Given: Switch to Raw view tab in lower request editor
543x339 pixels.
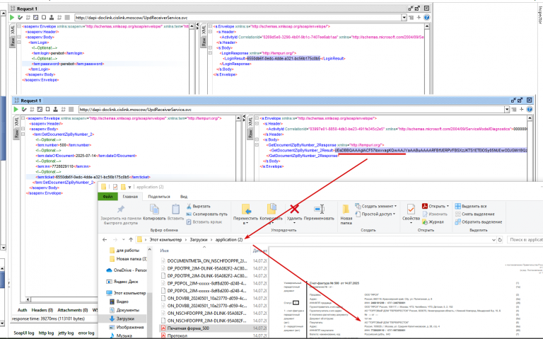Looking at the screenshot, I should pyautogui.click(x=16, y=134).
